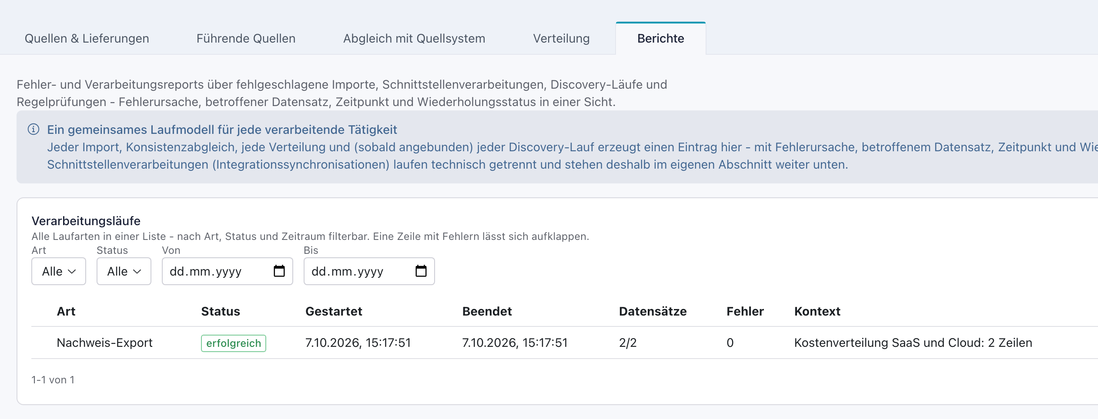Switch to Führende Quellen tab
The width and height of the screenshot is (1098, 419).
pos(246,39)
